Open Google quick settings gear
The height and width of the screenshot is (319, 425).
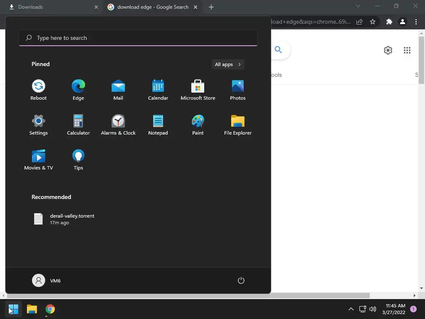388,50
